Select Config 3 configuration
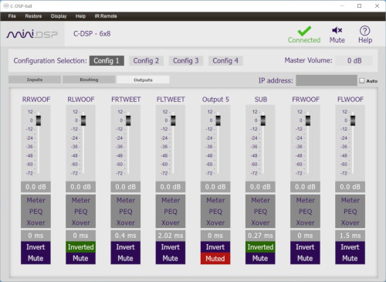The image size is (386, 282). [x=186, y=61]
